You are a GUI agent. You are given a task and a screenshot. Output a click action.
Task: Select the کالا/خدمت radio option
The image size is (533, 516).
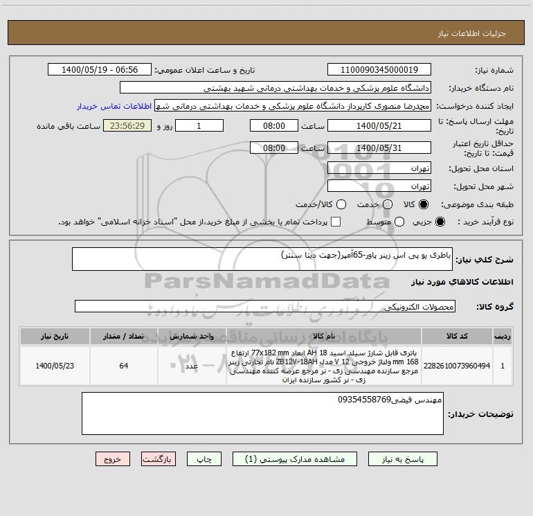pyautogui.click(x=341, y=204)
